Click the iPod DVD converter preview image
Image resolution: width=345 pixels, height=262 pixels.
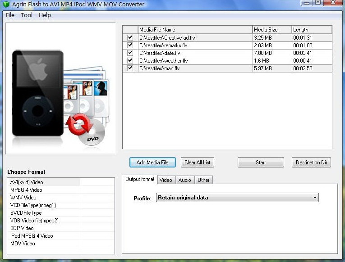pos(60,88)
